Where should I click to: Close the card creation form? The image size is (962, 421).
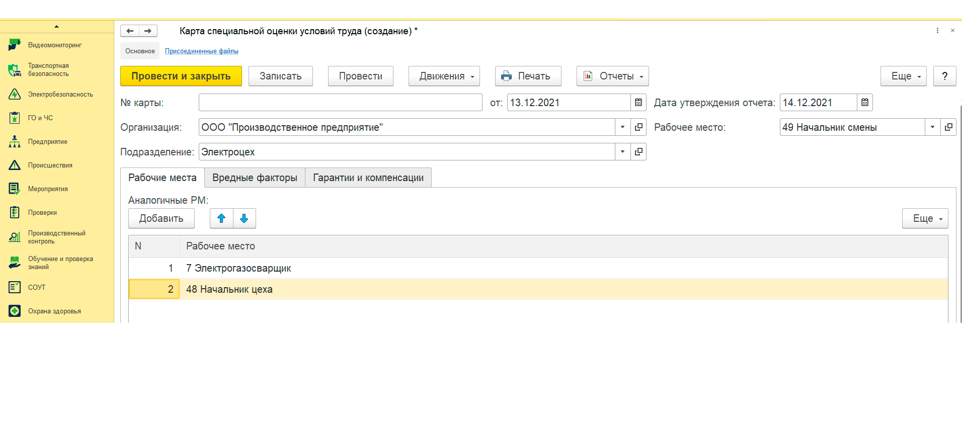pos(952,31)
